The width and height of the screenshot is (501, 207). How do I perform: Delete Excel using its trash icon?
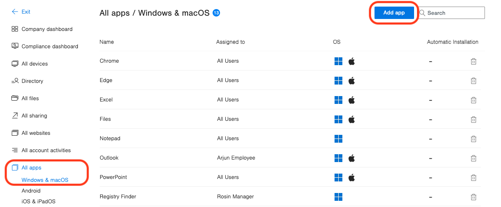coord(474,100)
